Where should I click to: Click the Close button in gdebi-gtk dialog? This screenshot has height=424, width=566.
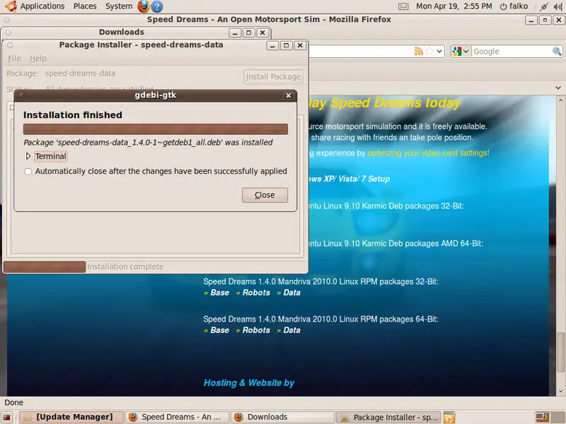pos(265,195)
